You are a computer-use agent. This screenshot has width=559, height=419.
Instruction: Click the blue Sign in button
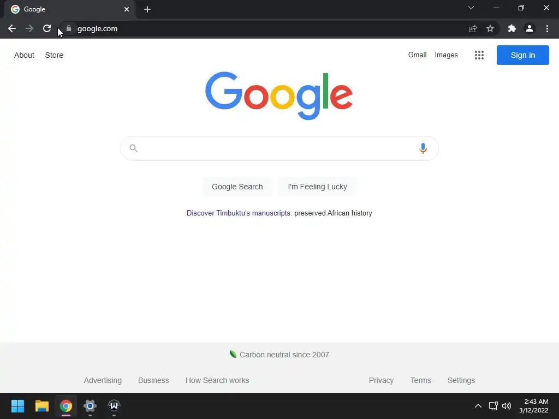(522, 55)
